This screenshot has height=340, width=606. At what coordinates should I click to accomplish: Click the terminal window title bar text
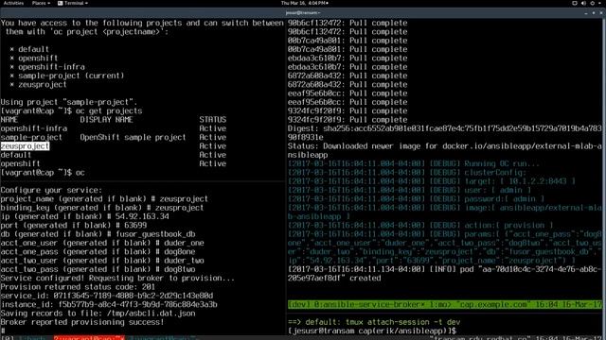click(303, 12)
